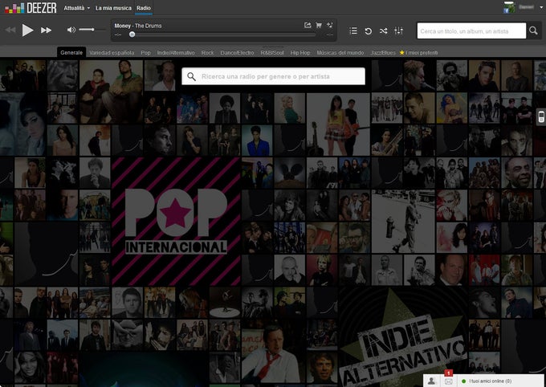The image size is (546, 387).
Task: Switch to the Pop tab
Action: click(x=146, y=53)
